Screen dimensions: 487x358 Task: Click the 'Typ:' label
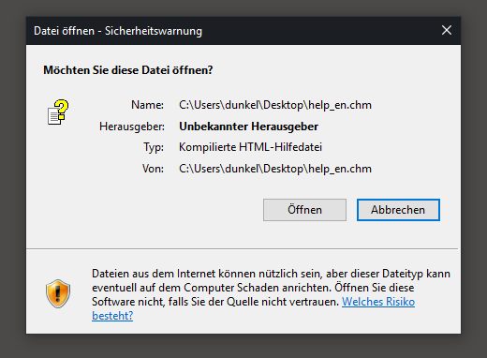point(154,147)
